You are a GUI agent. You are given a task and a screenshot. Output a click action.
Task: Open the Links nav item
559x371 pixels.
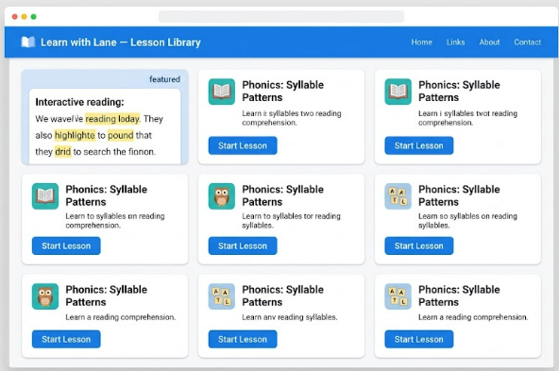[x=456, y=42]
